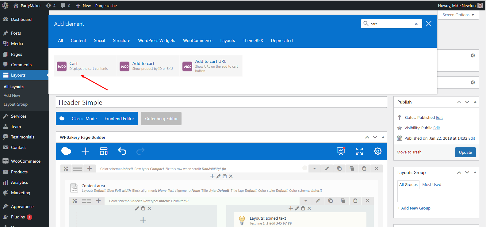This screenshot has width=486, height=227.
Task: Move Layouts Group panel down
Action: [467, 172]
